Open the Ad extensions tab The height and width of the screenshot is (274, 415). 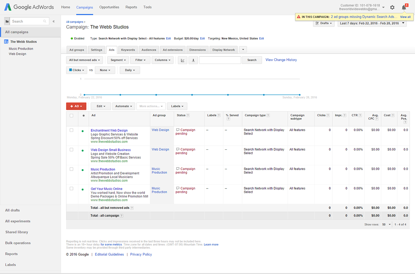pyautogui.click(x=173, y=50)
